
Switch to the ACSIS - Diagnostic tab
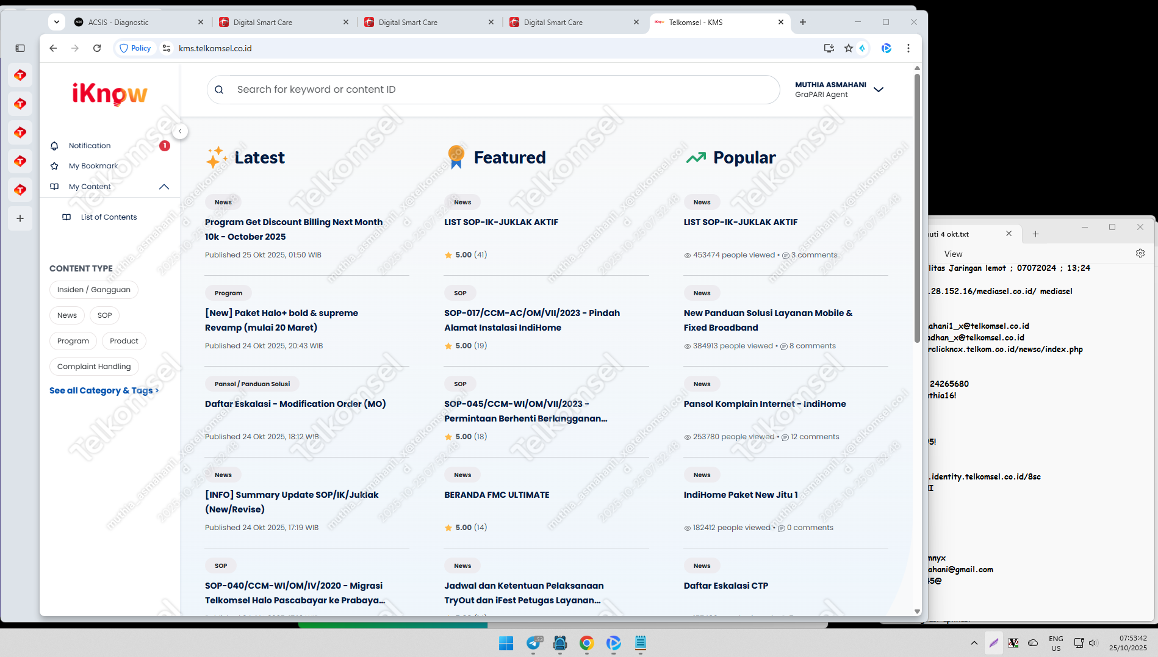click(138, 22)
